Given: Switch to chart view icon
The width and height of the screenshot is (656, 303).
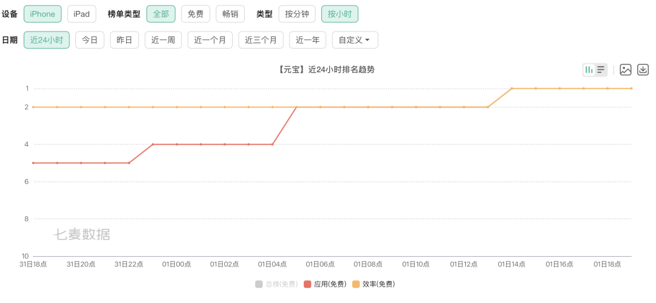Looking at the screenshot, I should 589,70.
